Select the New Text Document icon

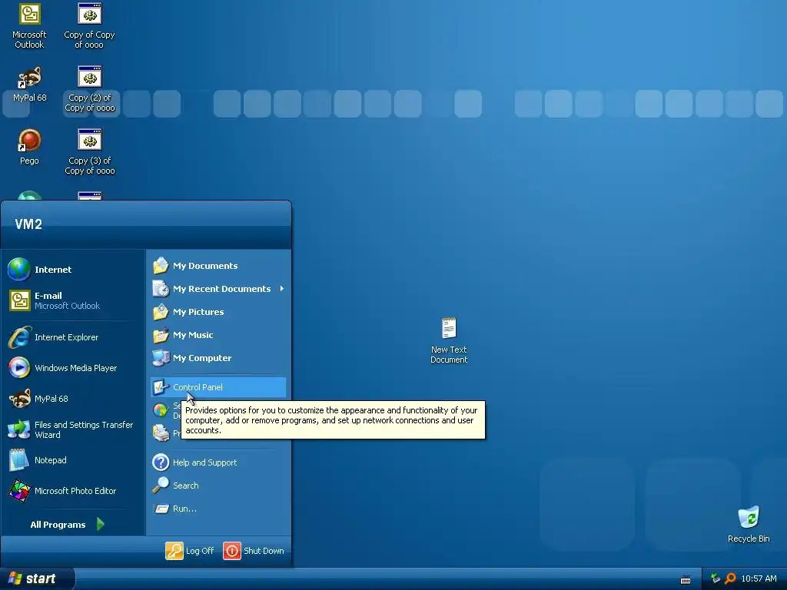(x=449, y=340)
